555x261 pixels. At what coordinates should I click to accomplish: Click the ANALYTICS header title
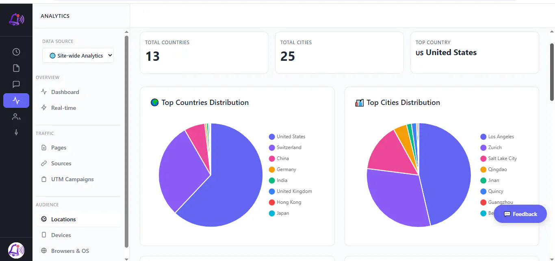pyautogui.click(x=55, y=16)
